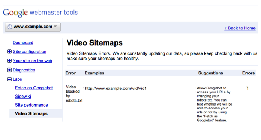Click the Video Sitemaps Errors description paragraph
This screenshot has height=140, width=261.
(162, 56)
